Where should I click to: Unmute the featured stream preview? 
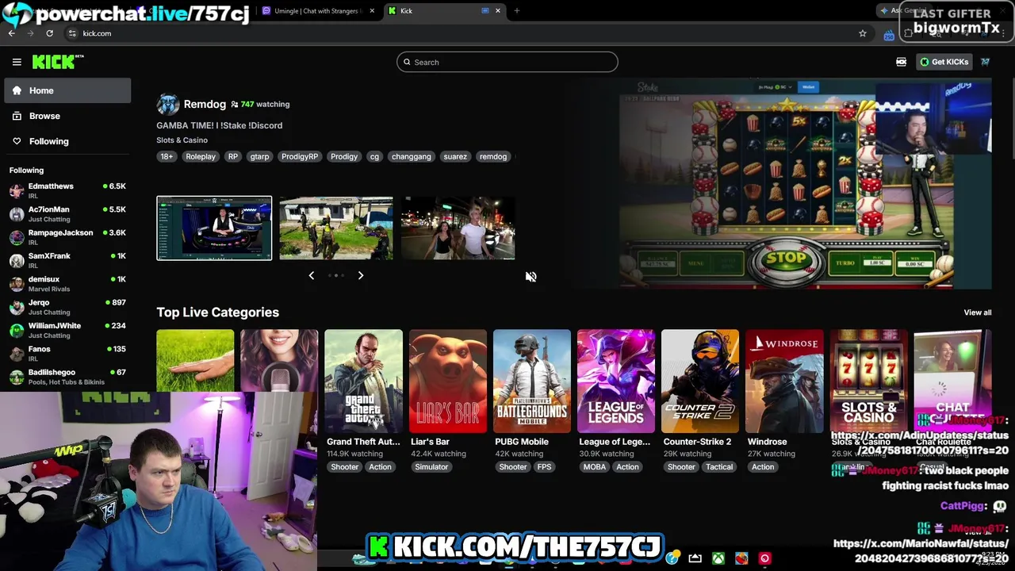tap(530, 276)
